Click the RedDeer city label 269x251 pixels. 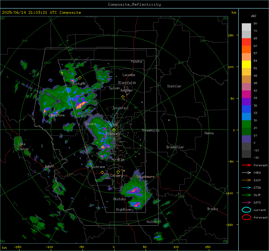click(x=127, y=90)
